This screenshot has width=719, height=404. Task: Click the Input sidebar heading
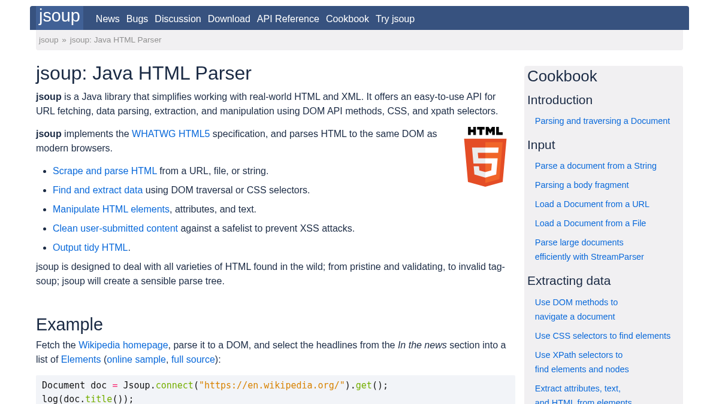point(541,145)
